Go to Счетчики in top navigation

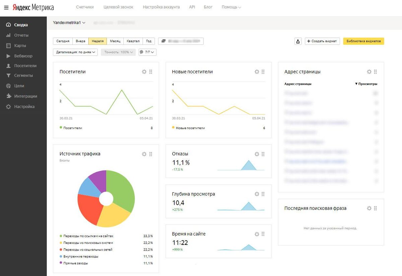[85, 7]
